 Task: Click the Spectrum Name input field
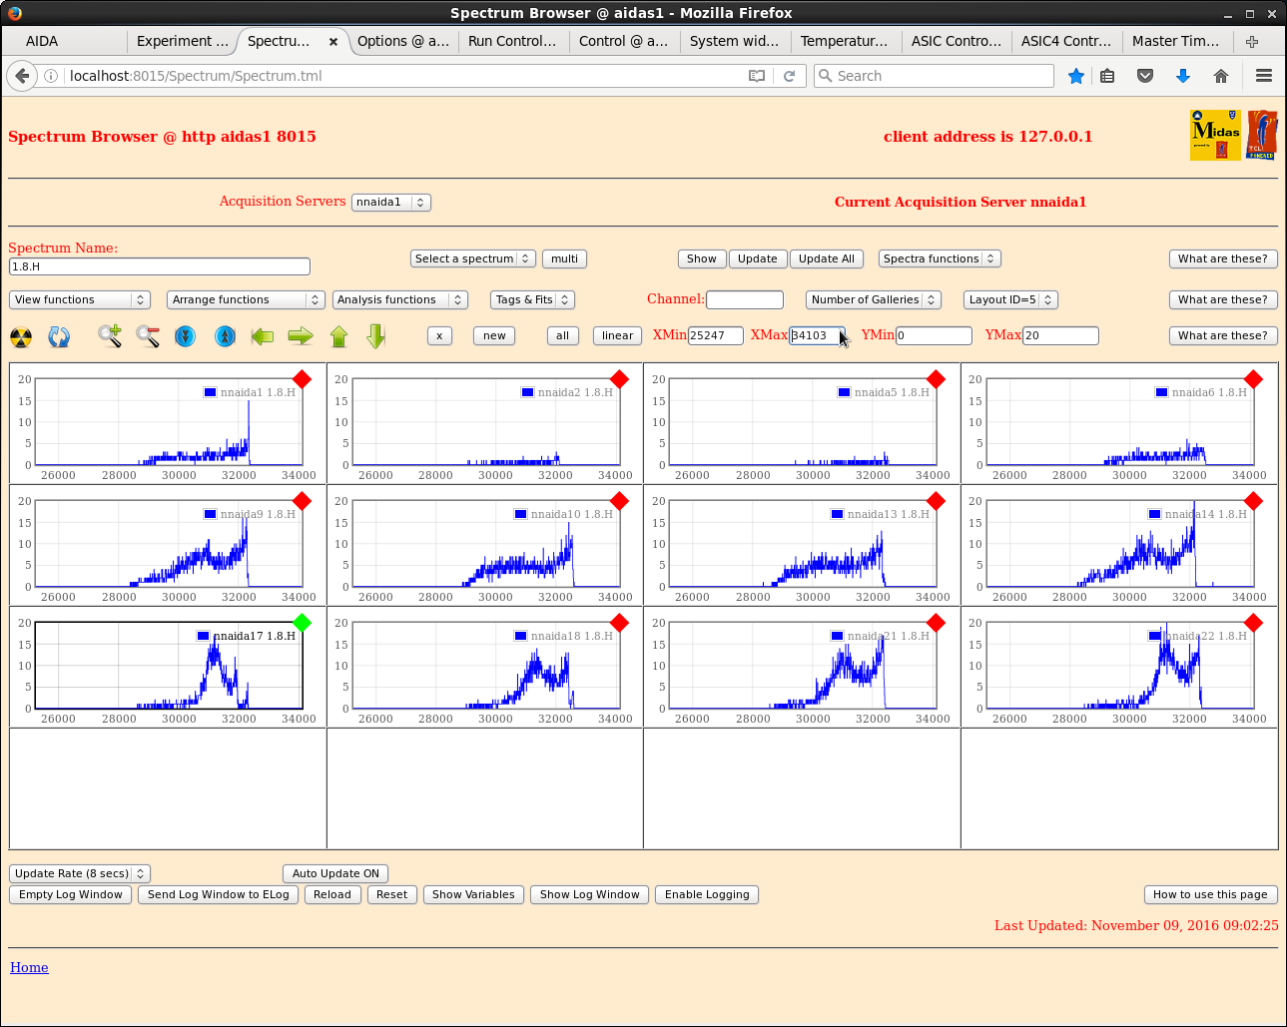point(160,266)
